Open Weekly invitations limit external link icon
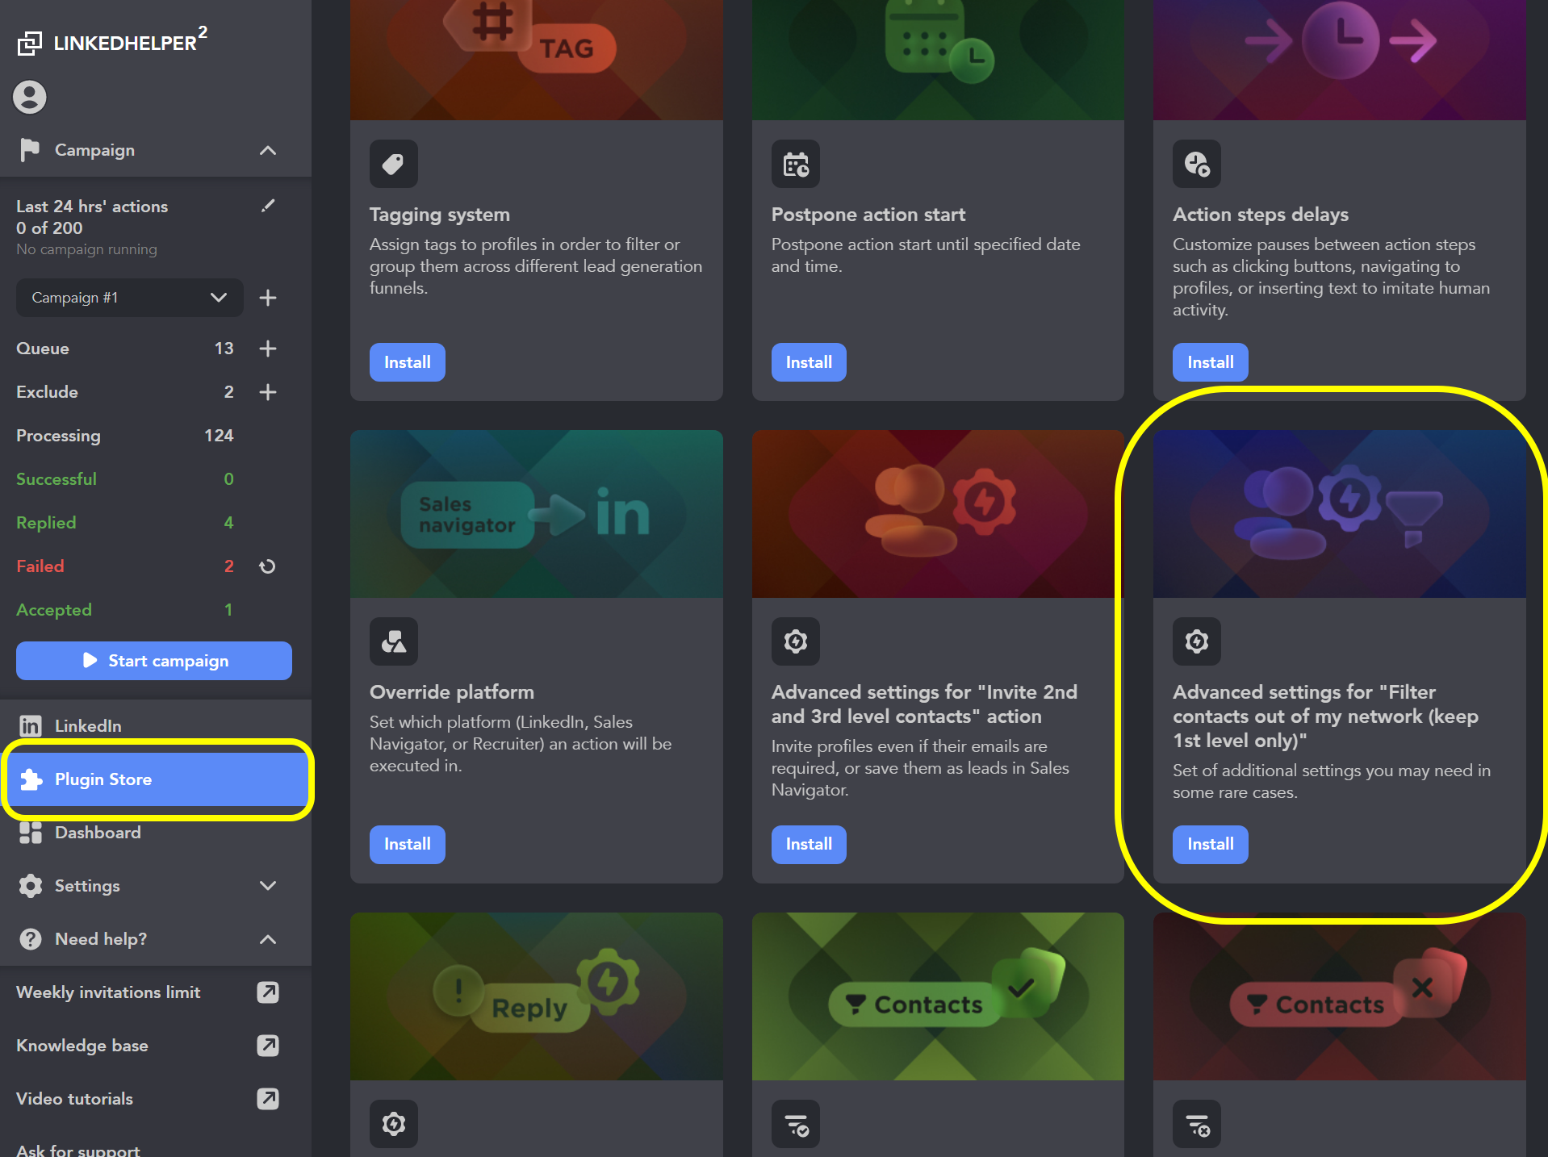This screenshot has width=1548, height=1157. (268, 992)
